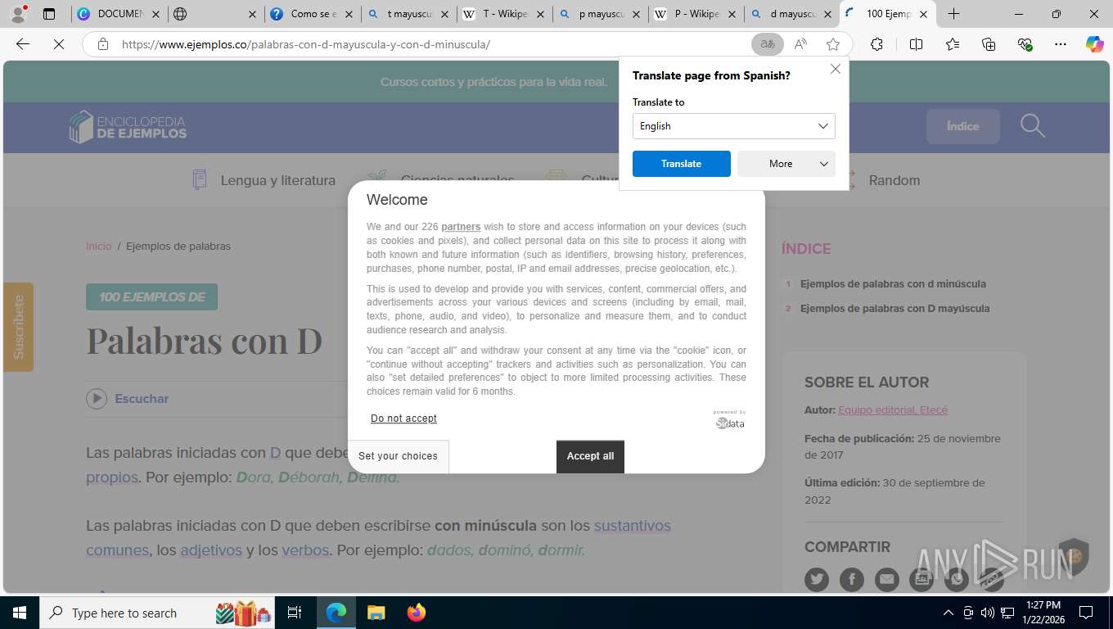
Task: Click Enciclopedia de Ejemplos logo
Action: coord(128,127)
